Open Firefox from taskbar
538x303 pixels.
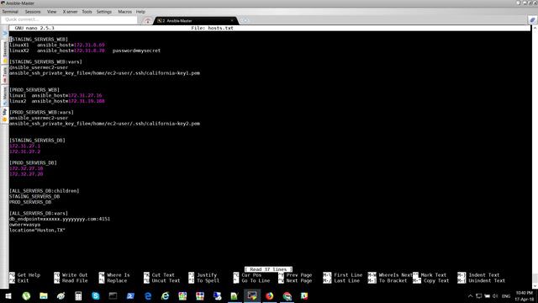[x=269, y=296]
